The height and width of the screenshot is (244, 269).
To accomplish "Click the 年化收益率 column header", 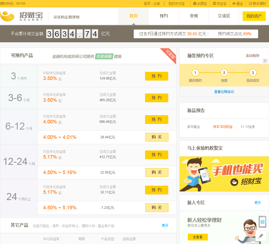I will tap(51, 239).
